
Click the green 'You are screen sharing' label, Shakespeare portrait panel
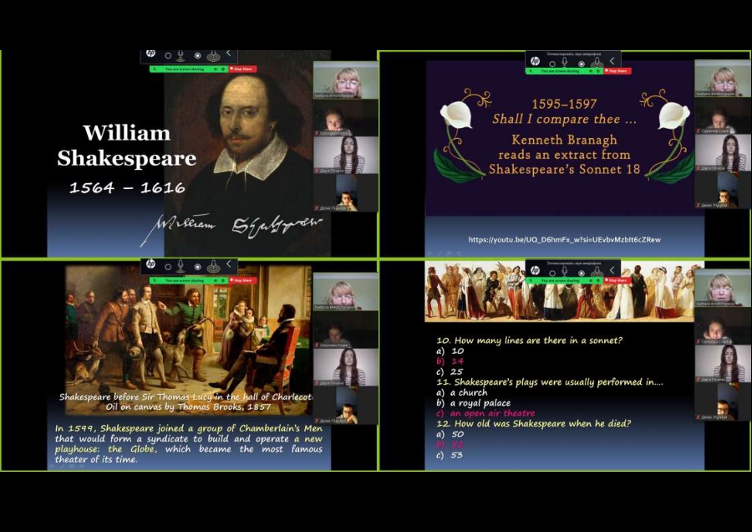[x=185, y=69]
